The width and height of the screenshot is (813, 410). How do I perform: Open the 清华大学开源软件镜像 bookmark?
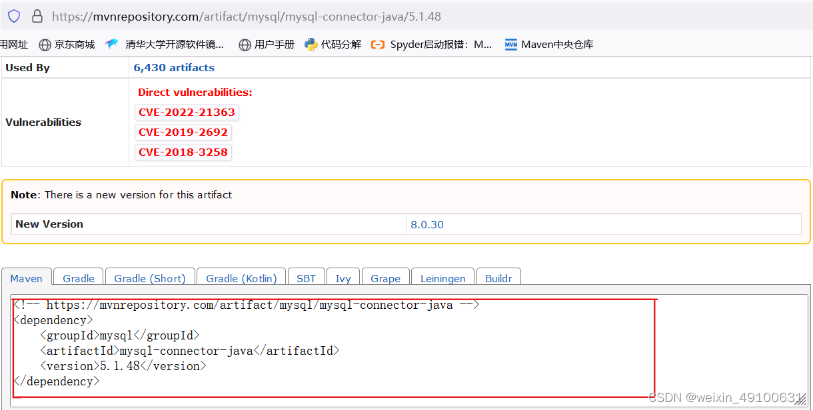pos(165,45)
